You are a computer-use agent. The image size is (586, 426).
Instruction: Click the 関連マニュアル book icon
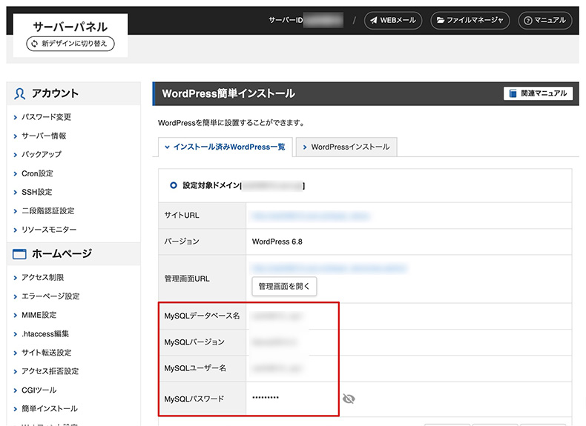click(512, 93)
